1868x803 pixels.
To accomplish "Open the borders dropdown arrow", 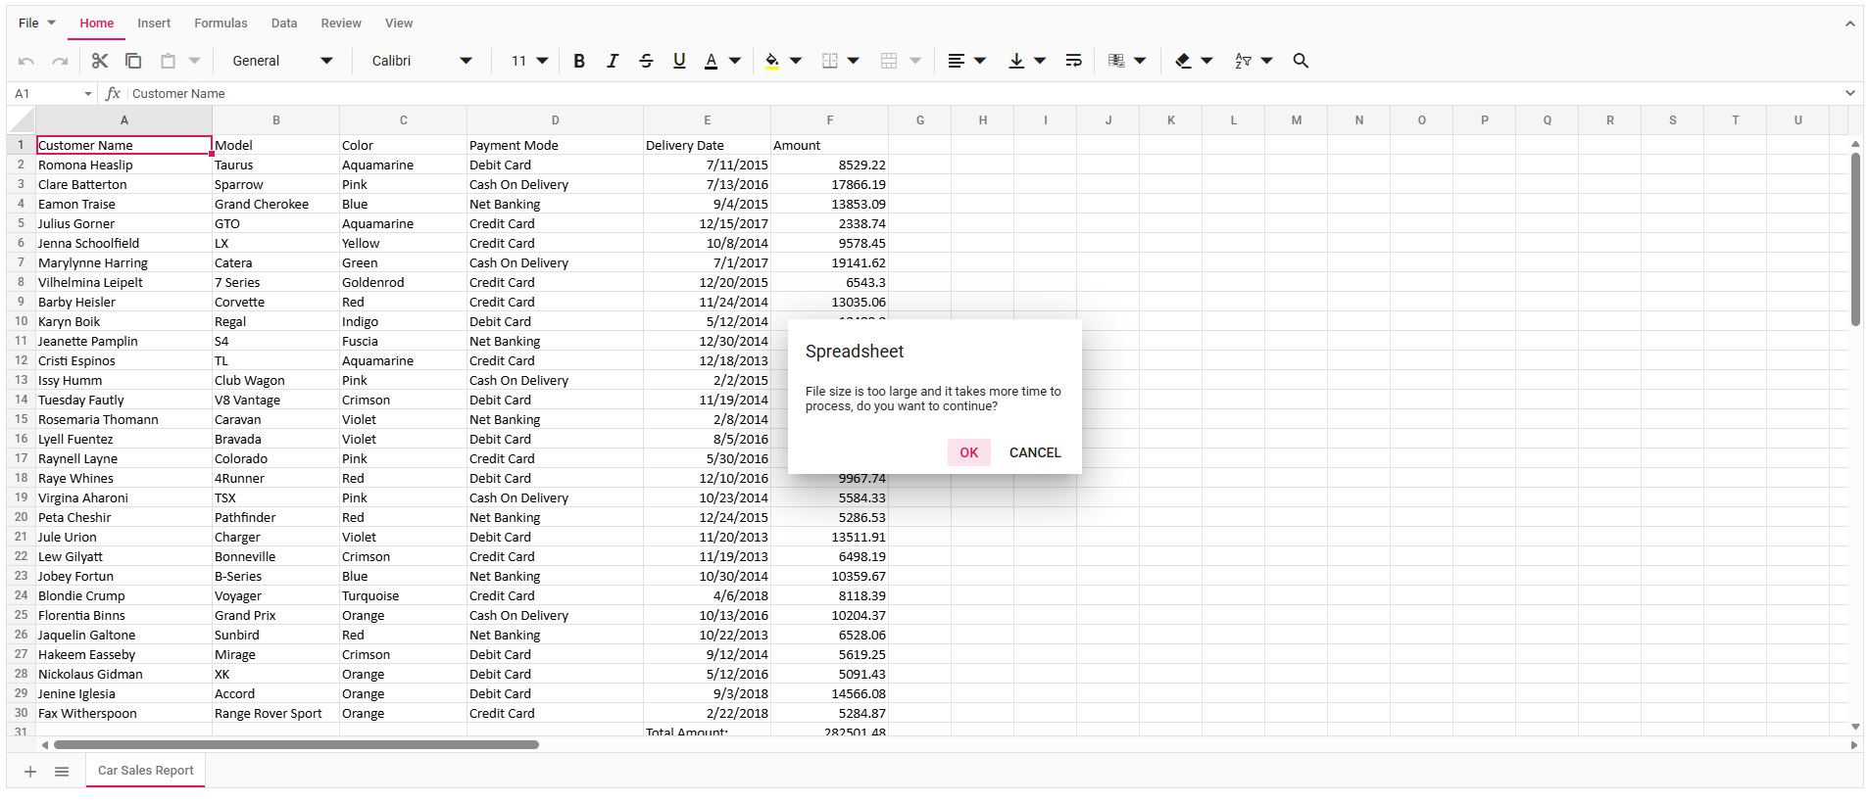I will click(854, 61).
